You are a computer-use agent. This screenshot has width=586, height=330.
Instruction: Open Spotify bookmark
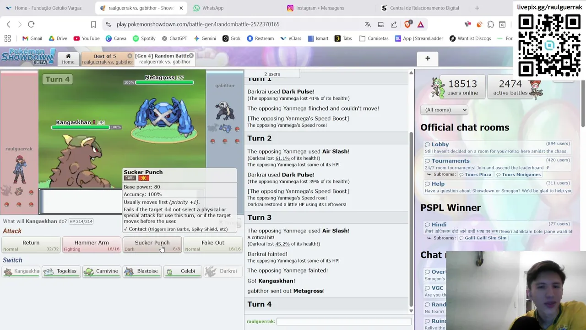click(144, 38)
